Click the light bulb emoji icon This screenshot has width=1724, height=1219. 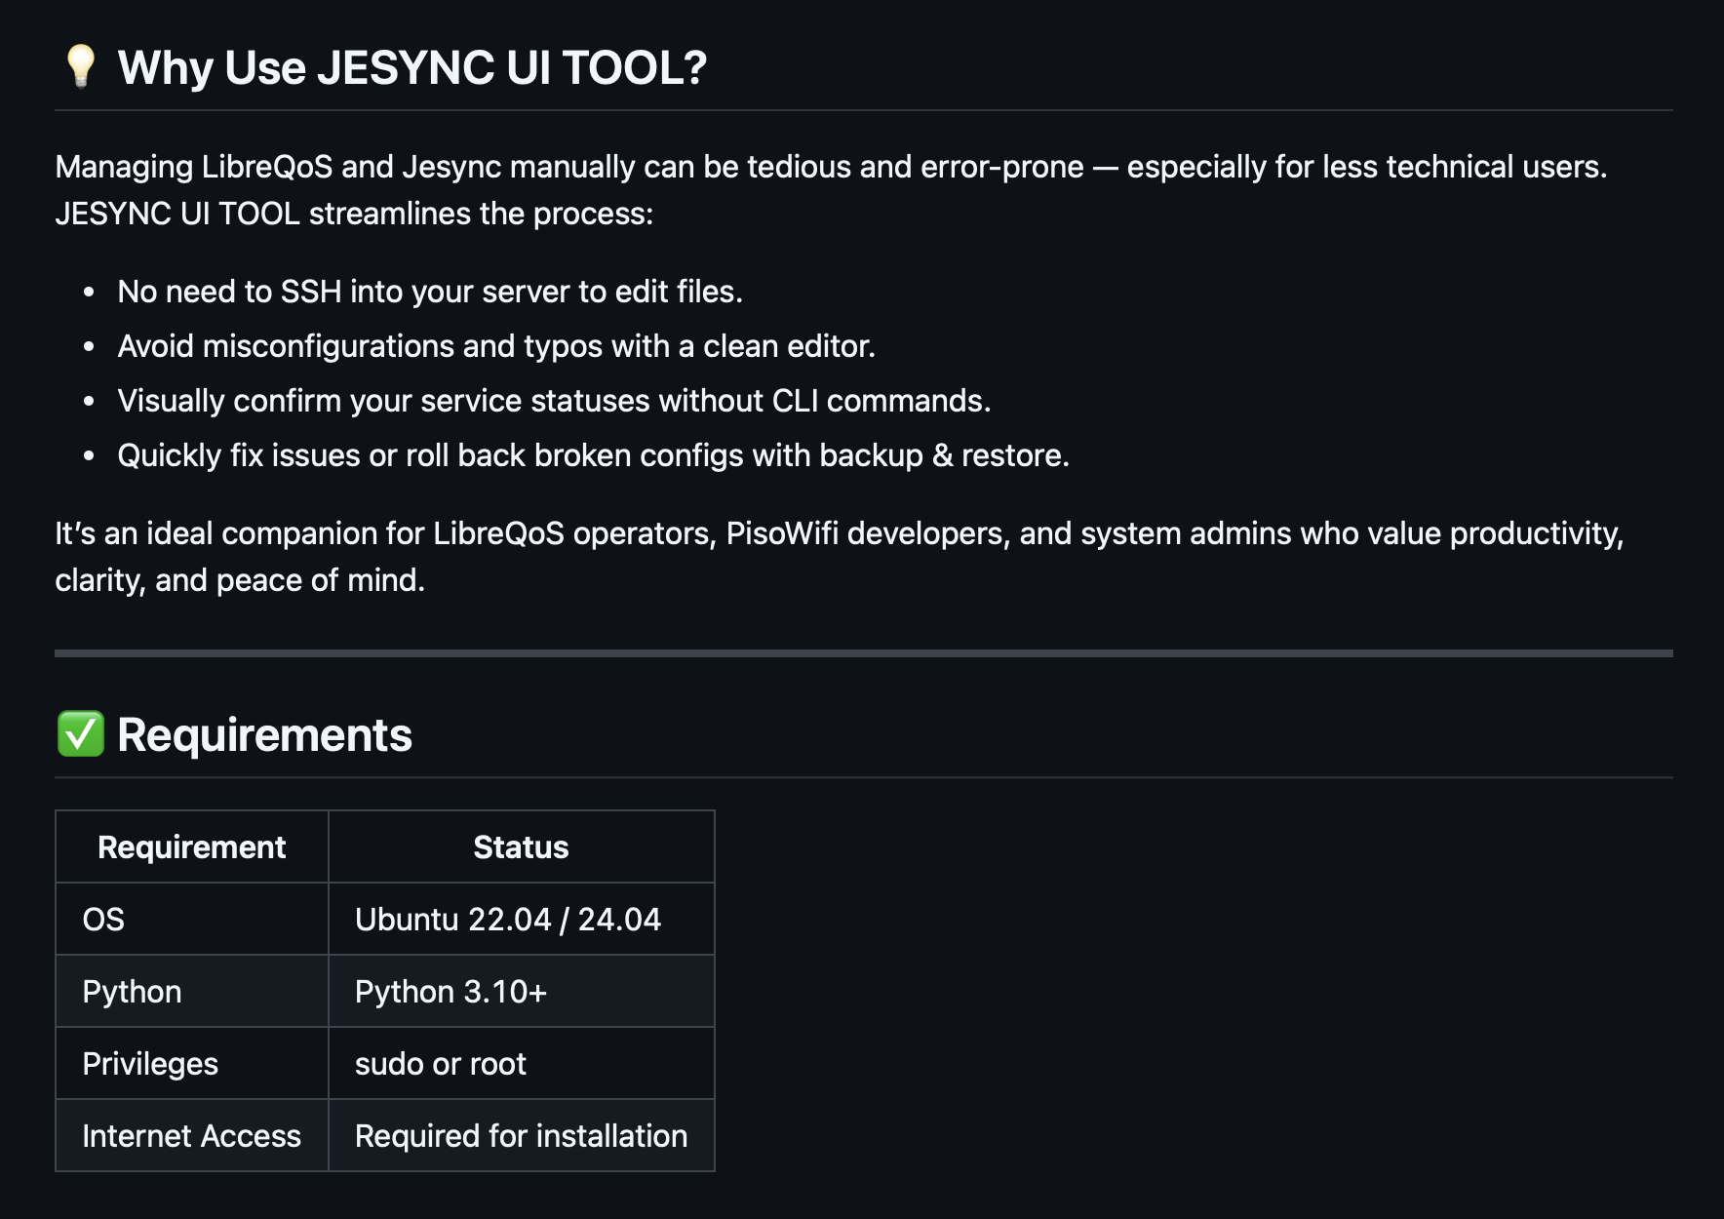80,66
